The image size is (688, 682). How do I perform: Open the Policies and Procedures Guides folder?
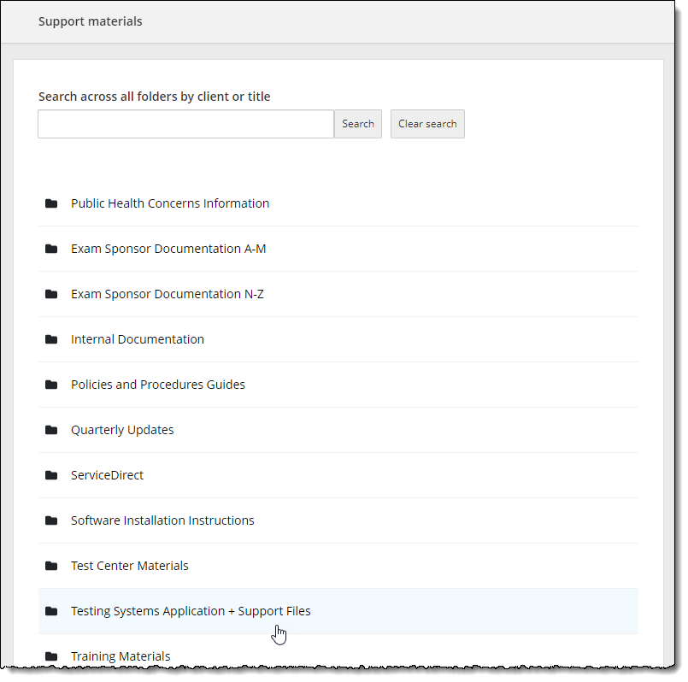(157, 384)
